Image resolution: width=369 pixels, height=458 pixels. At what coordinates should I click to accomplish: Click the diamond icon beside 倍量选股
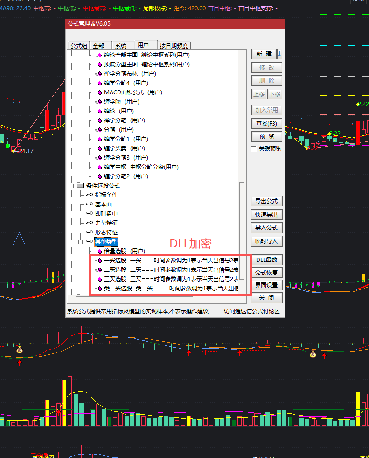coord(99,251)
